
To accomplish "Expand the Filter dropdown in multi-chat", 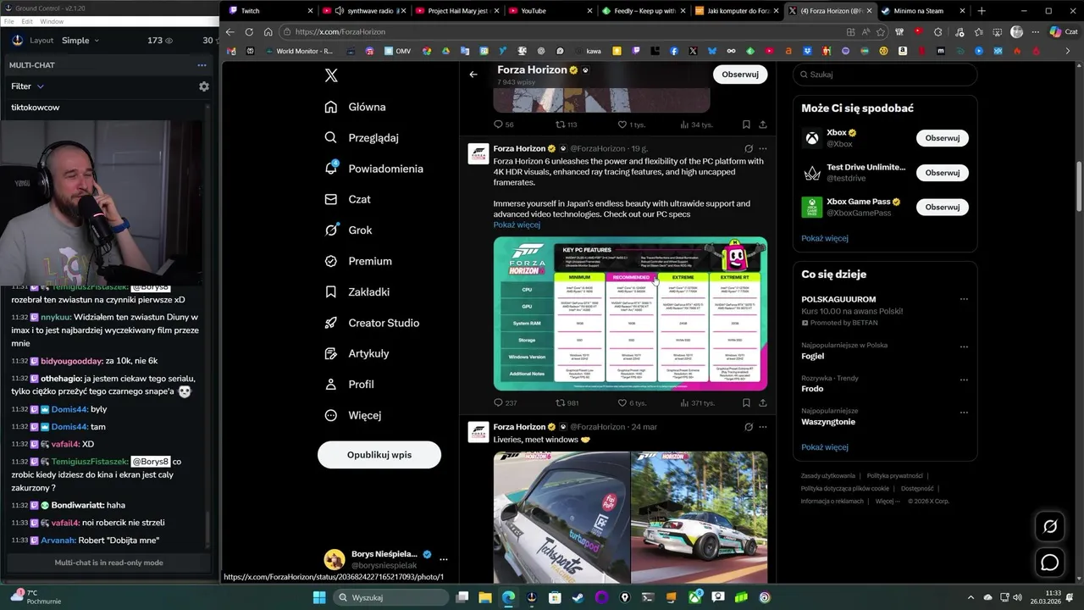I will click(28, 86).
